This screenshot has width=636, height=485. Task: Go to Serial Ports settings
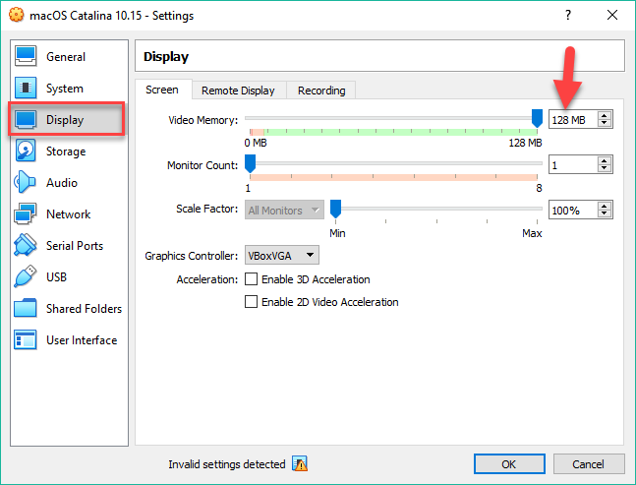74,246
